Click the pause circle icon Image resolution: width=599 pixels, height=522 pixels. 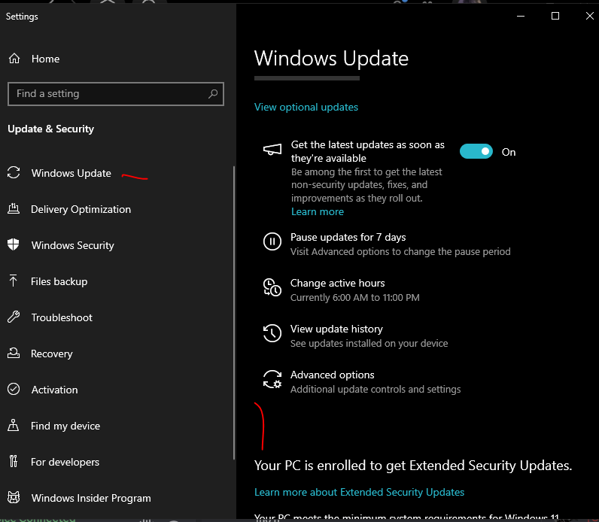coord(272,241)
